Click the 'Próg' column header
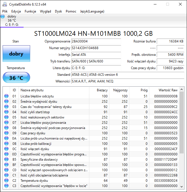The width and height of the screenshot is (187, 192). 139,90
